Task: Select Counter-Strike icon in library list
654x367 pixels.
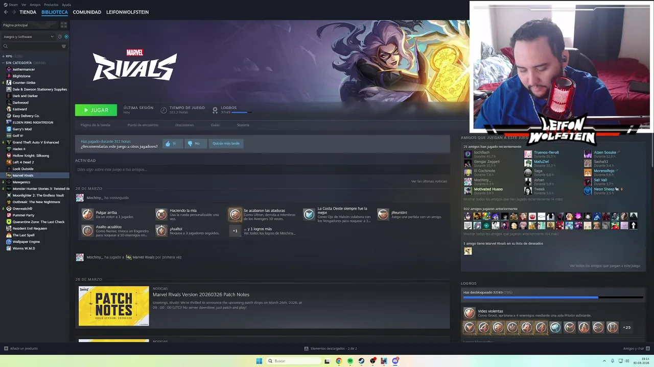Action: pos(9,83)
